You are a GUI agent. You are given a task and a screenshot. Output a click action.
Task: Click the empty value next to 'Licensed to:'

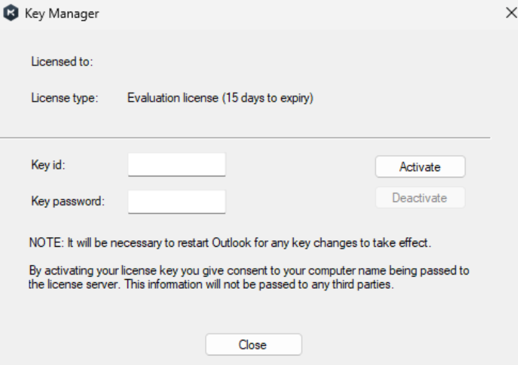coord(194,63)
